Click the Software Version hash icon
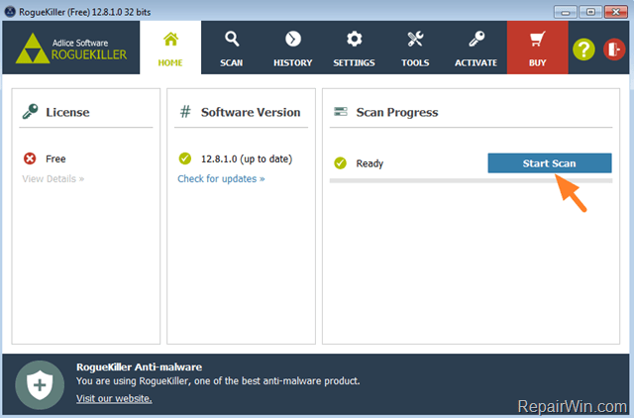This screenshot has width=634, height=418. click(185, 112)
